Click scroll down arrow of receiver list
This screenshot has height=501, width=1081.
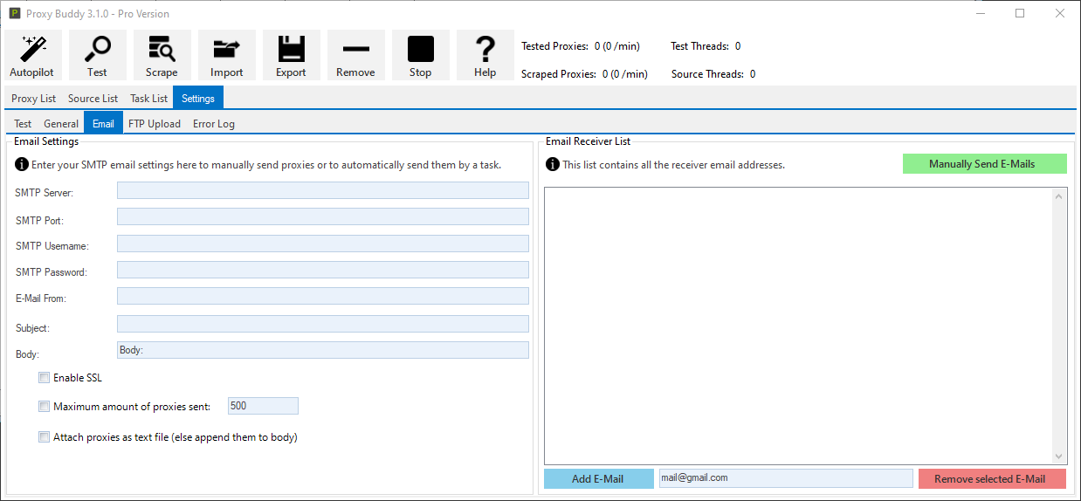(x=1059, y=456)
